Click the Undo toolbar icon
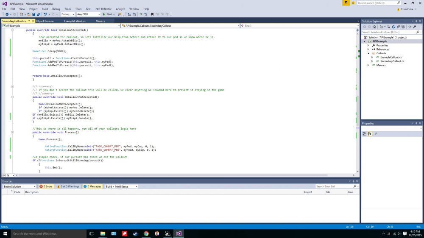Image resolution: width=424 pixels, height=238 pixels. click(x=45, y=14)
